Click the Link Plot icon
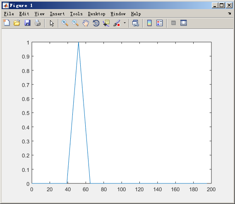The image size is (235, 204). 136,23
